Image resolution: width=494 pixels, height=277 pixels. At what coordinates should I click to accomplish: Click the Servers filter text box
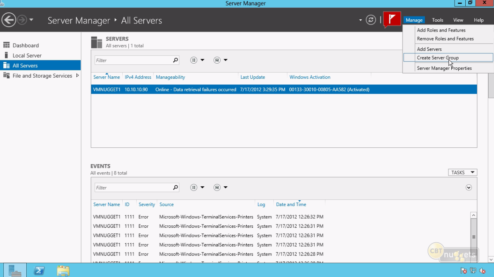[133, 60]
